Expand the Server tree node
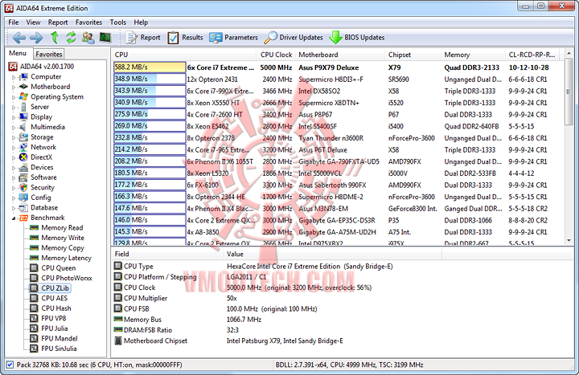The width and height of the screenshot is (579, 375). pos(14,108)
